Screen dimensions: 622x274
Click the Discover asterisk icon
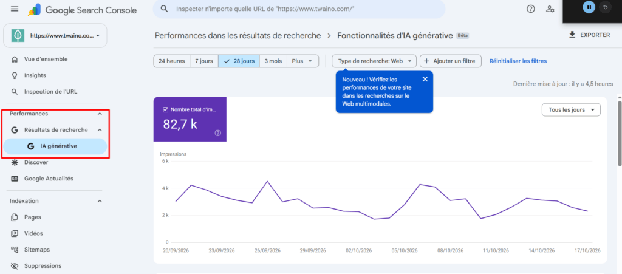15,162
